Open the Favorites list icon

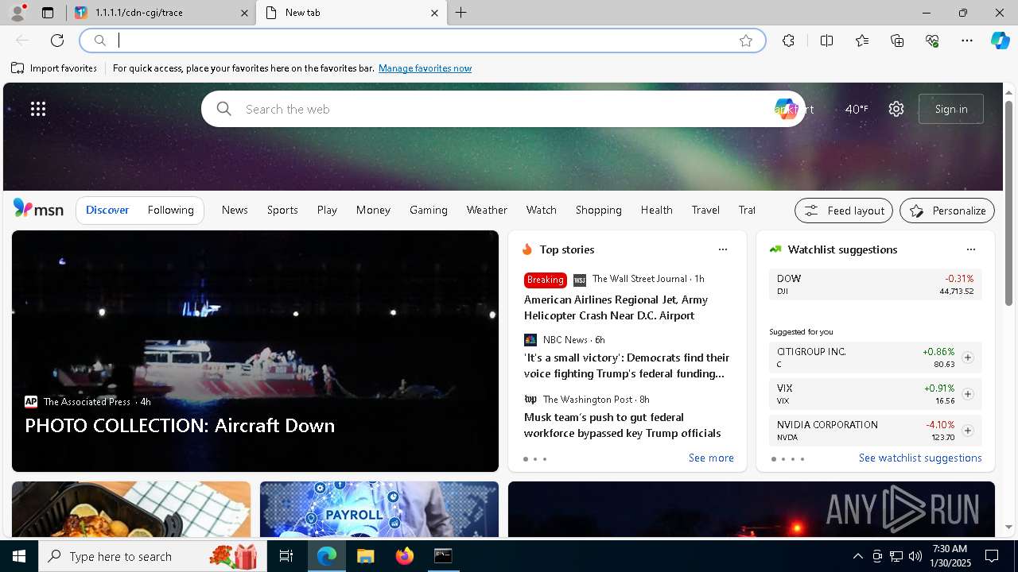[x=862, y=41]
